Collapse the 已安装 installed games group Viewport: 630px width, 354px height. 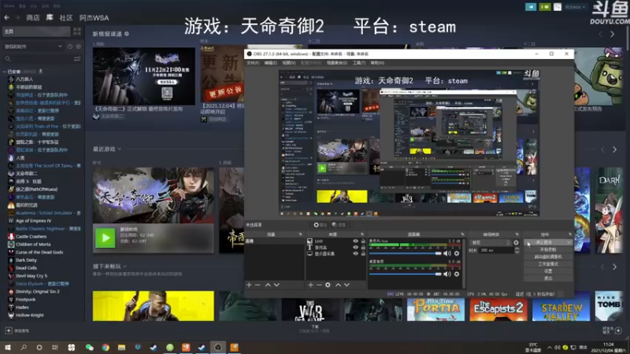(x=5, y=72)
